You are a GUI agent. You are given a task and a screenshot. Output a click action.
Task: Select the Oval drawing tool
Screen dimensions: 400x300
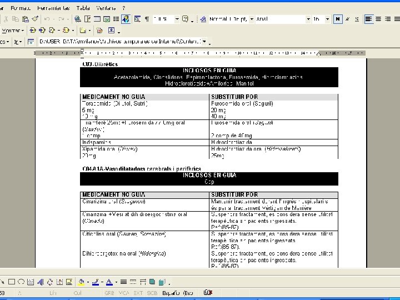pos(21,282)
